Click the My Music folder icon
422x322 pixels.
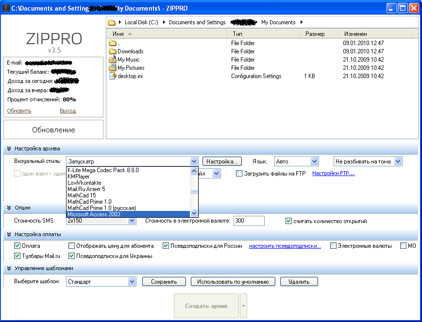pyautogui.click(x=113, y=60)
